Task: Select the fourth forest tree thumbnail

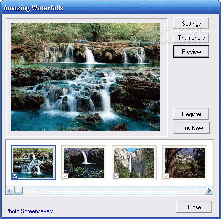Action: (x=185, y=163)
